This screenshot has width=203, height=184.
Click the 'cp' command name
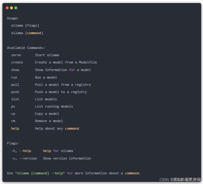[13, 114]
